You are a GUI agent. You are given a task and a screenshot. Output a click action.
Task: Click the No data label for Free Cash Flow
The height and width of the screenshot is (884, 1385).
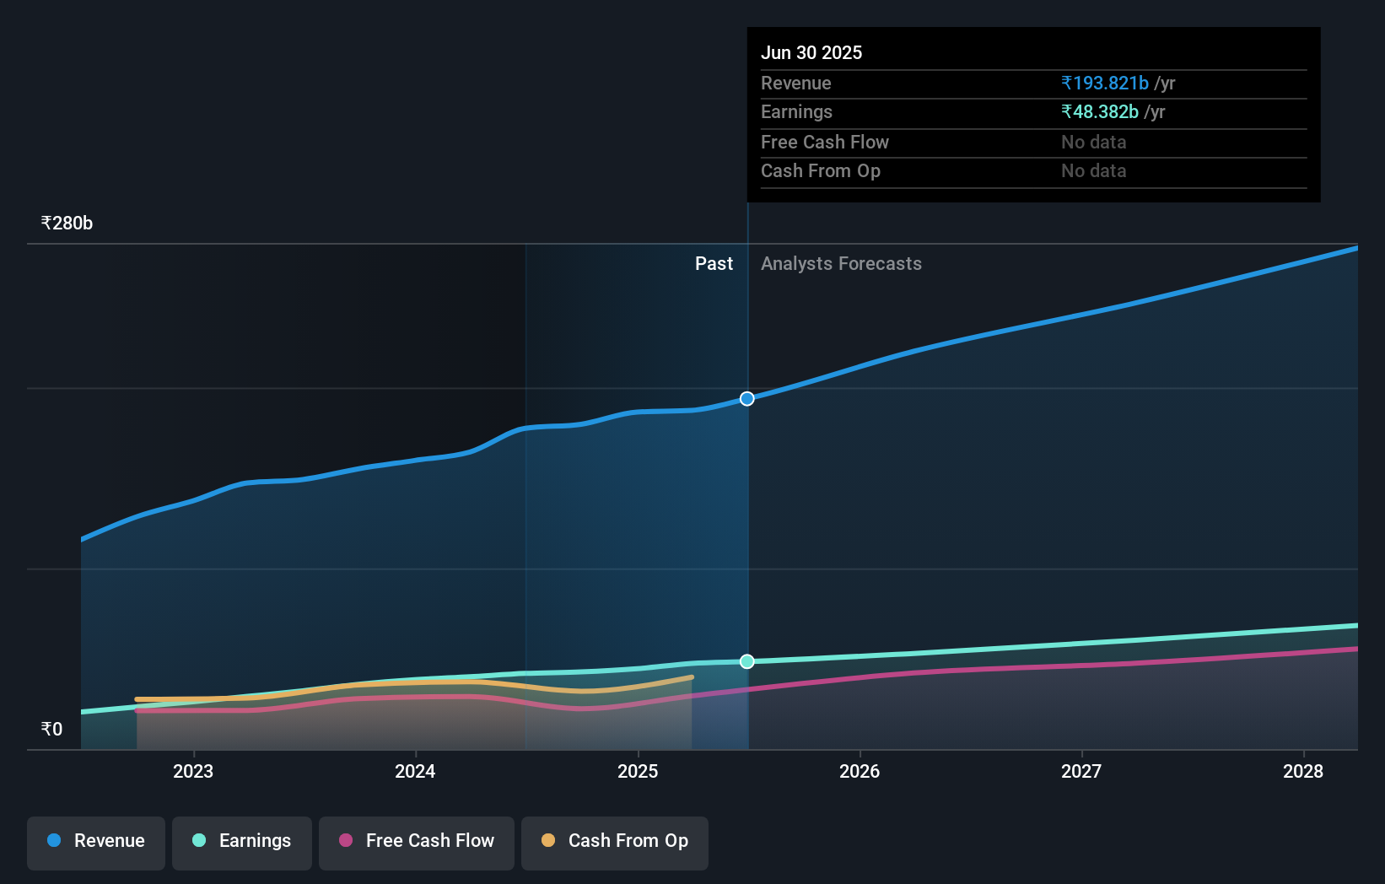(x=1093, y=142)
